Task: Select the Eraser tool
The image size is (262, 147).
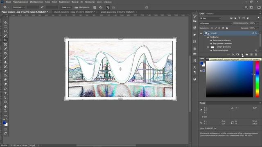Action: (5, 71)
